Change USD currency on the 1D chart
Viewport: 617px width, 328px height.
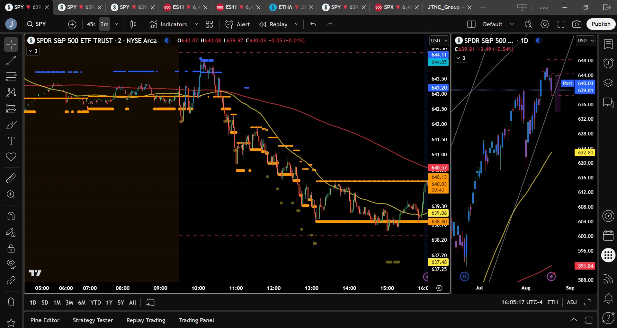586,41
